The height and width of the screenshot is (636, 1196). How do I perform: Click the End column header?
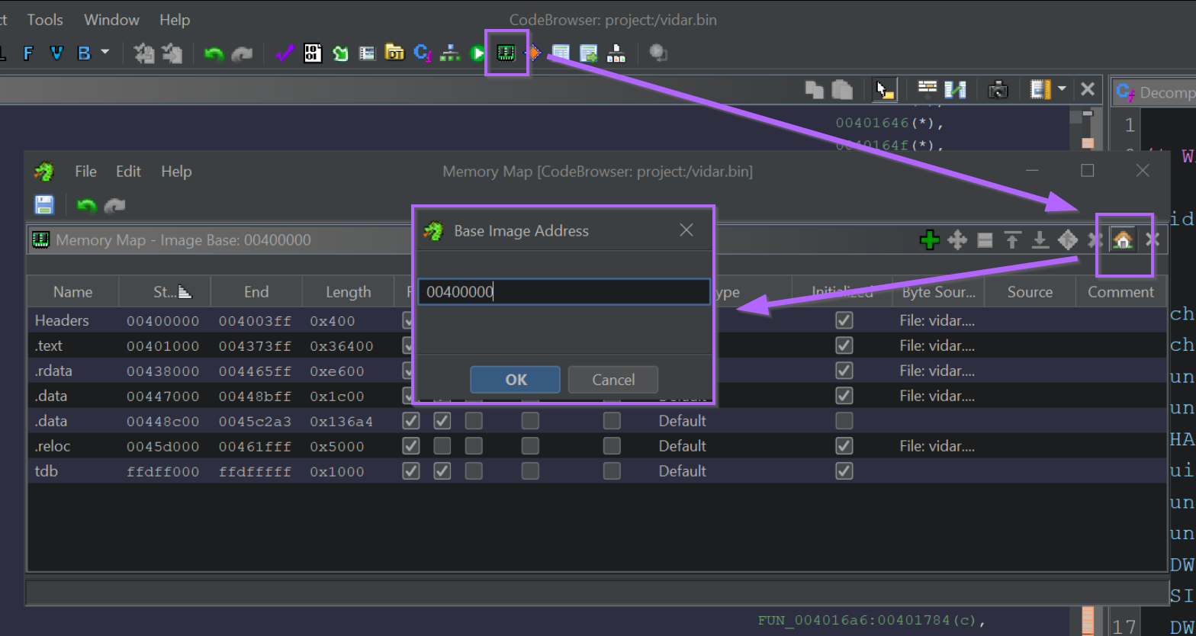click(x=256, y=291)
